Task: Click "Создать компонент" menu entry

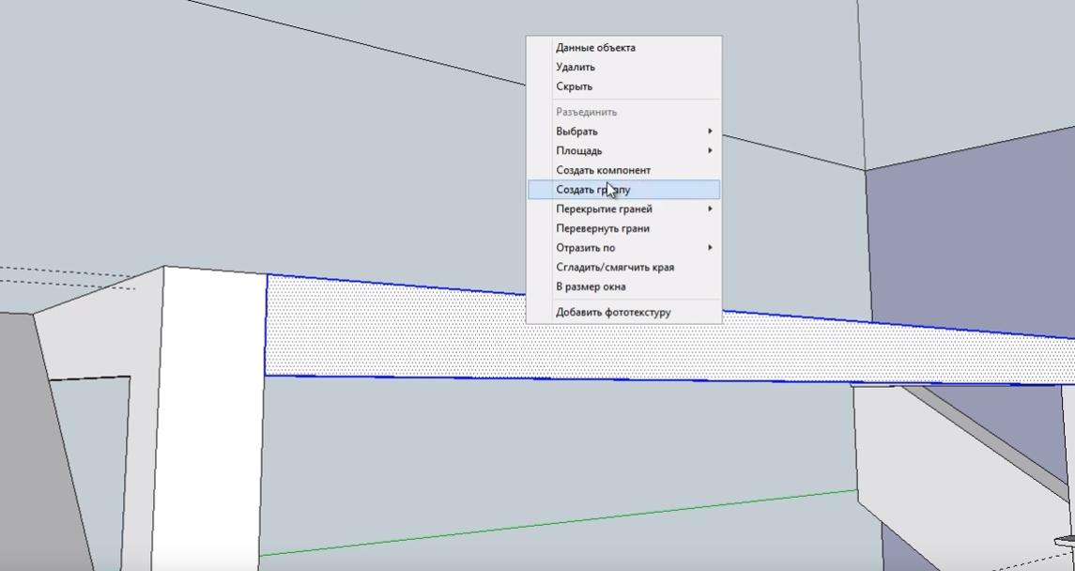Action: tap(603, 170)
